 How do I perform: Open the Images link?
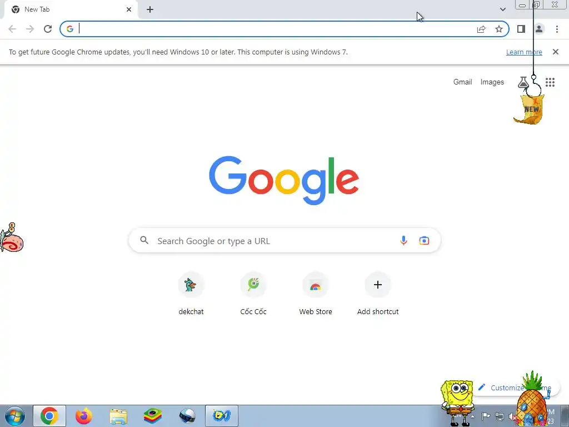click(x=492, y=82)
